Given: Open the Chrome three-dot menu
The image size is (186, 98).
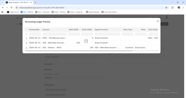Looking at the screenshot, I should click(183, 8).
